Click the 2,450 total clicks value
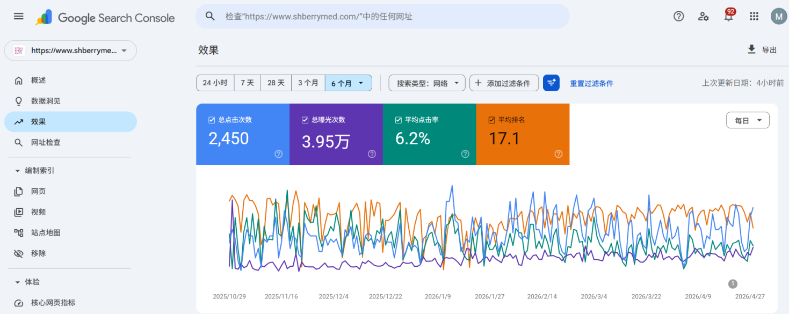The image size is (789, 314). [x=229, y=138]
